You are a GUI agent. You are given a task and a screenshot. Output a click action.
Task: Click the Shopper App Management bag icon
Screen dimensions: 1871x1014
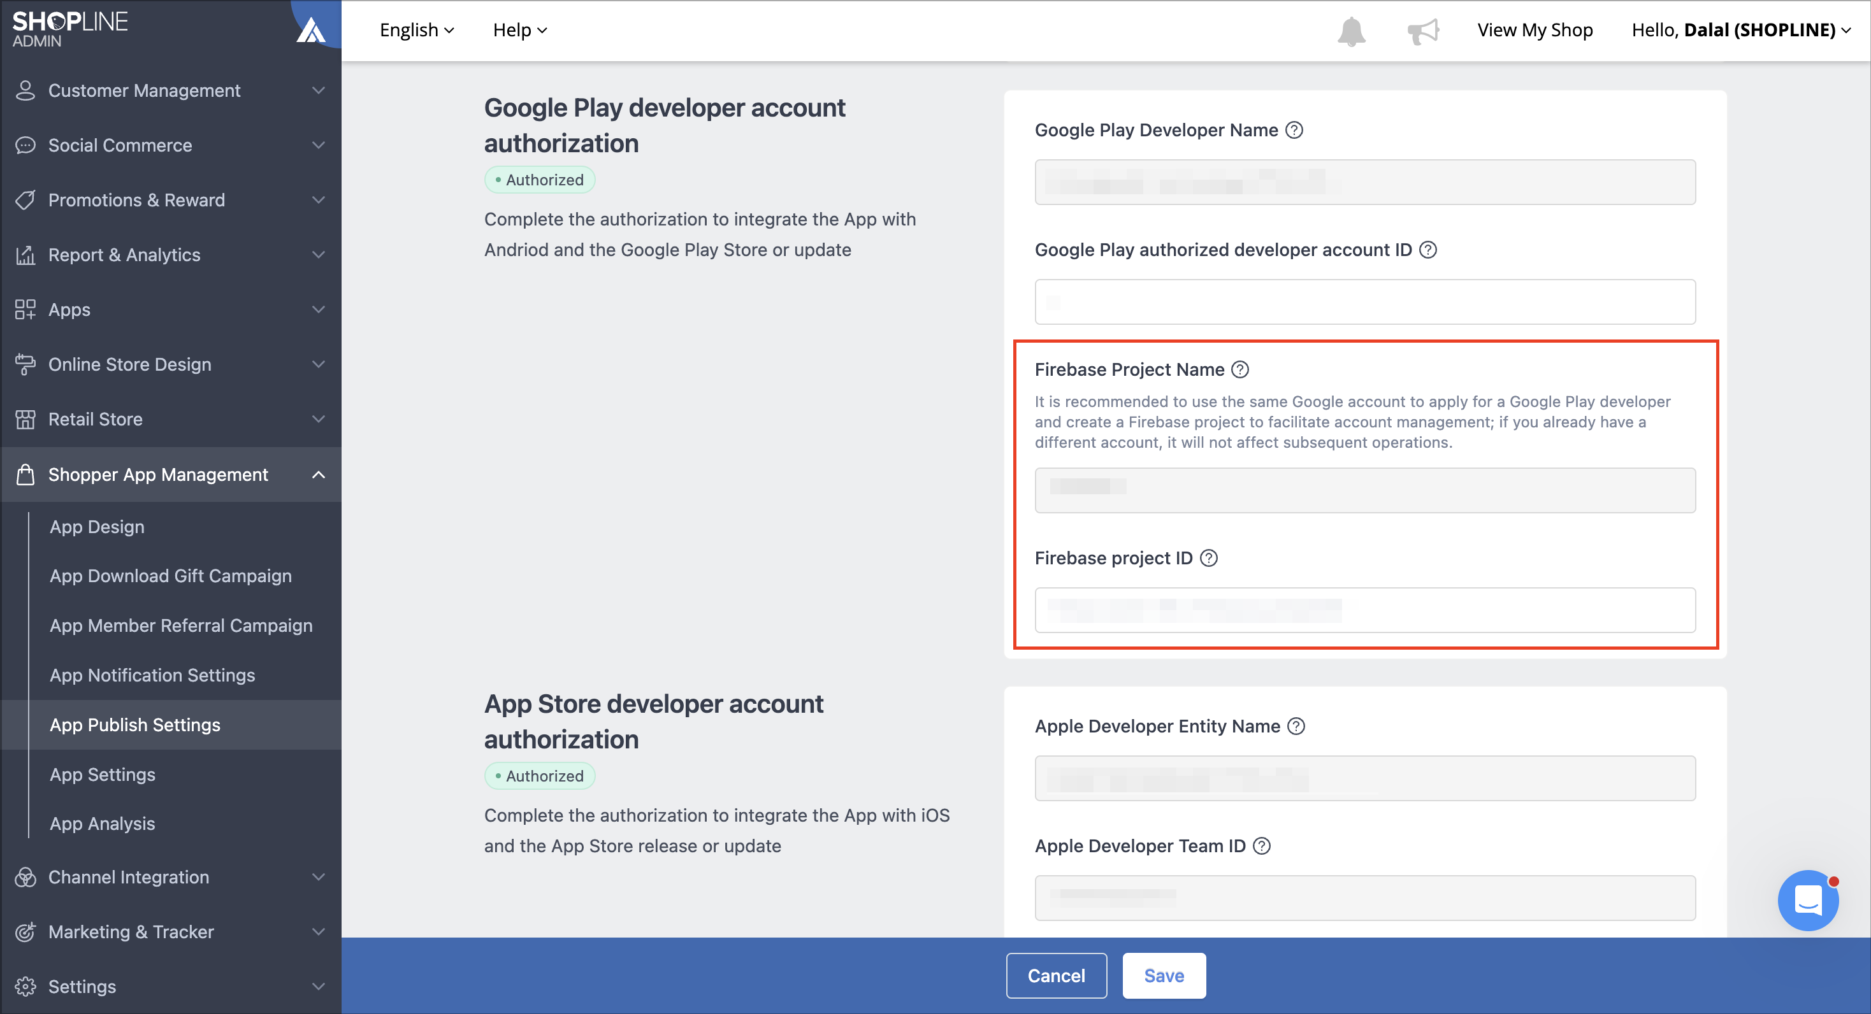[25, 474]
